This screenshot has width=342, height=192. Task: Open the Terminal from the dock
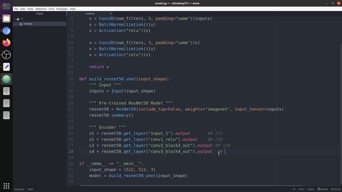(x=6, y=6)
